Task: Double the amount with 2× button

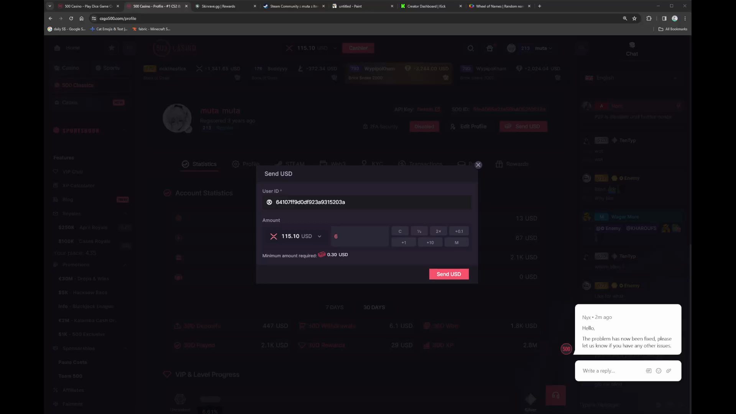Action: click(438, 231)
